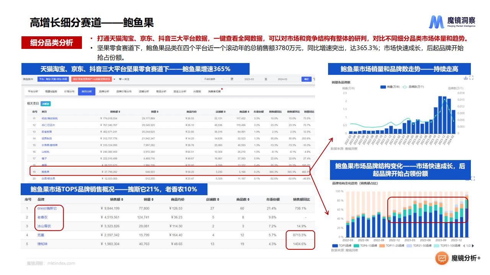Open the 白果/银杏果 category link
Screen dimensions: 490x275
pos(48,178)
